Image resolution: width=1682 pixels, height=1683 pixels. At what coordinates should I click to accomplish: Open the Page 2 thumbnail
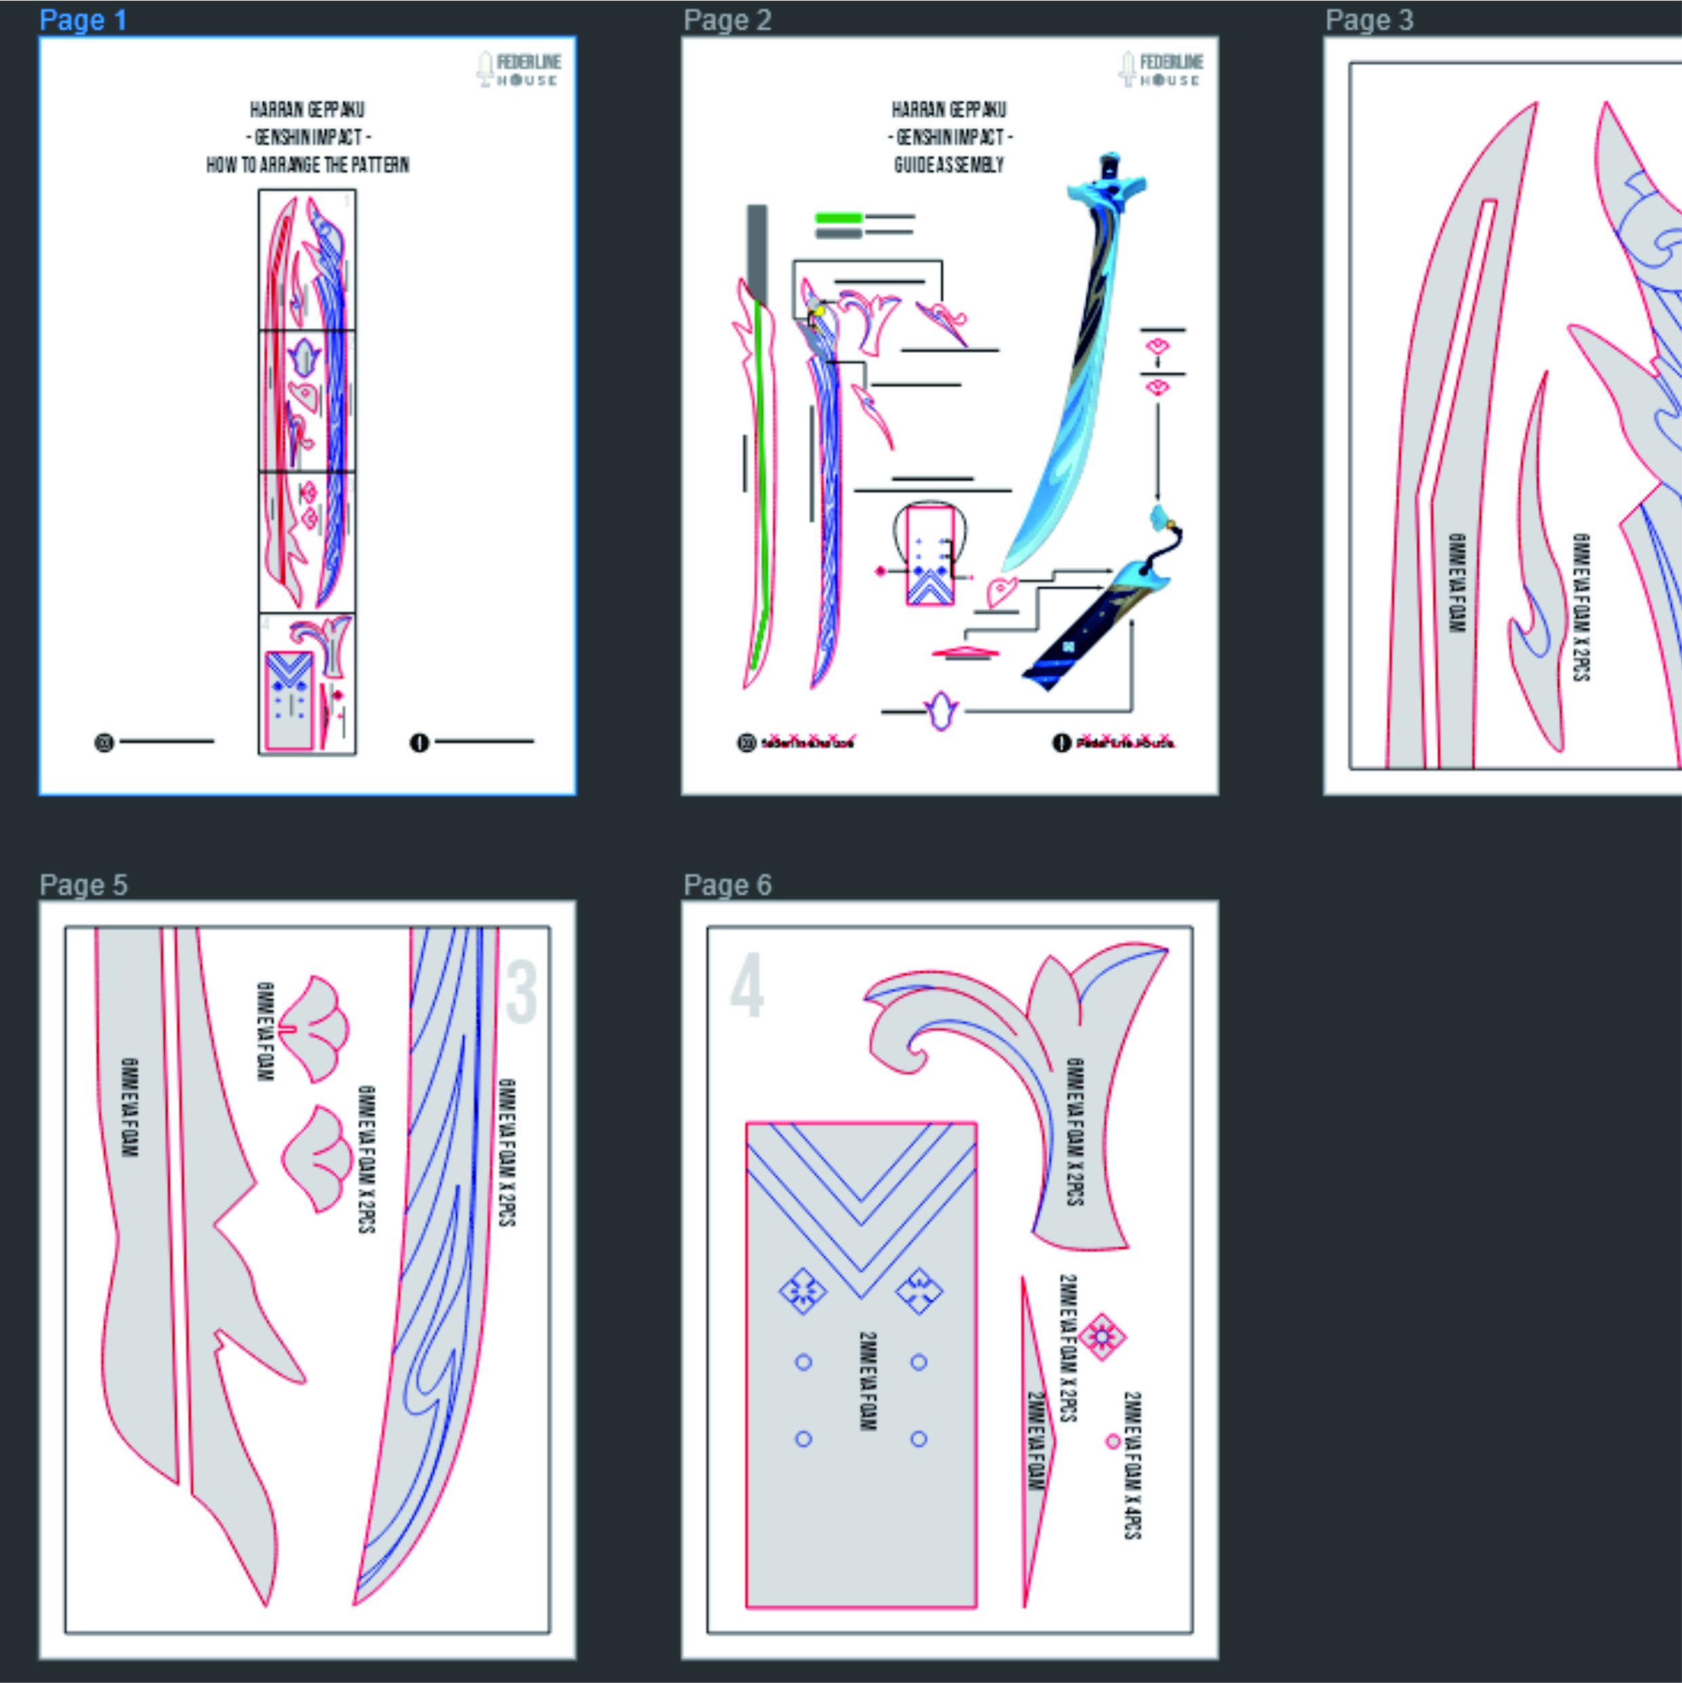click(x=950, y=416)
